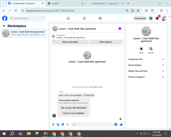
Task: Open the Lemon conversation in the list
Action: pos(24,33)
